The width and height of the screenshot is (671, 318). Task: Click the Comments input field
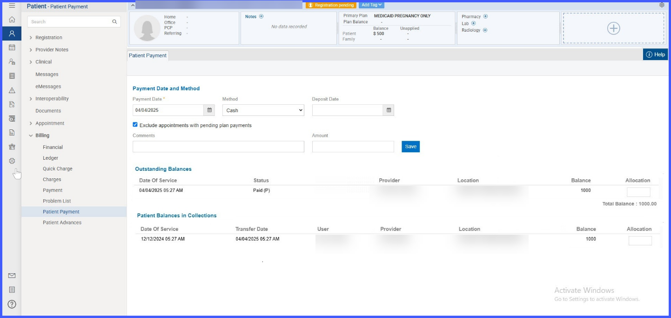tap(218, 147)
